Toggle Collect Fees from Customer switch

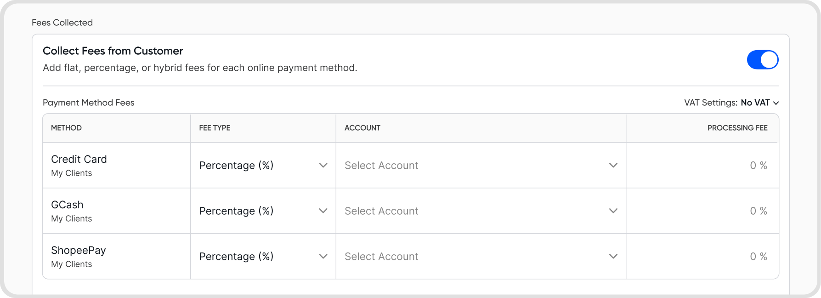762,60
